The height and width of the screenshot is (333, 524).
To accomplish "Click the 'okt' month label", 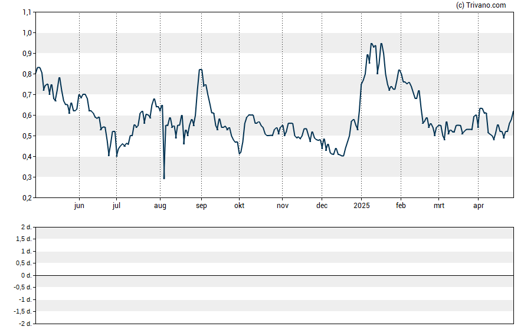I will point(239,206).
